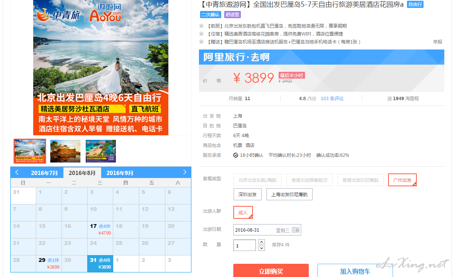This screenshot has height=277, width=453.
Task: Select 北京出发东航/鹰航 package option
Action: pyautogui.click(x=257, y=180)
